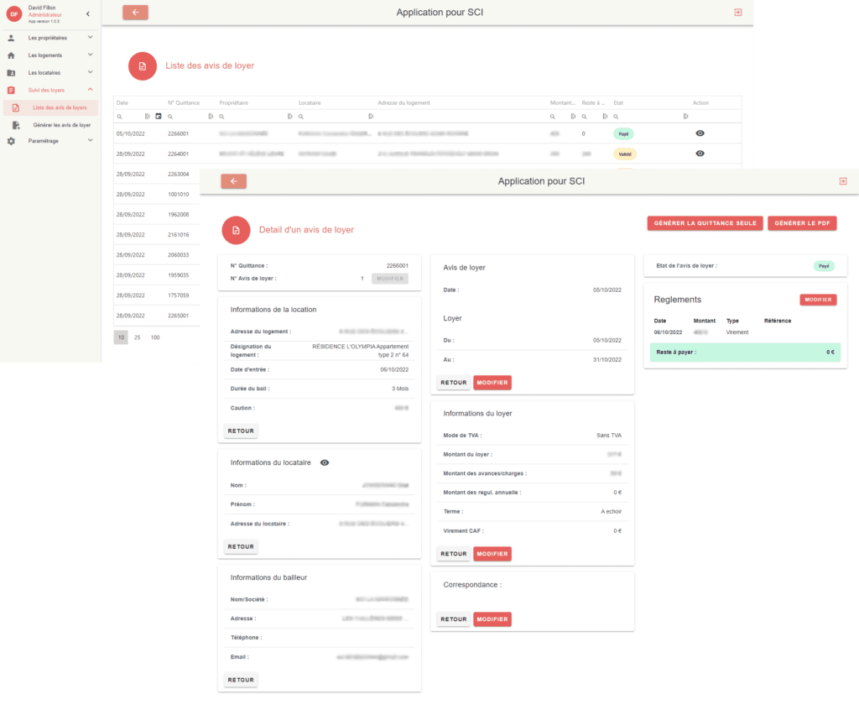The width and height of the screenshot is (859, 710).
Task: Open the calendar picker in the Date filter
Action: click(x=159, y=117)
